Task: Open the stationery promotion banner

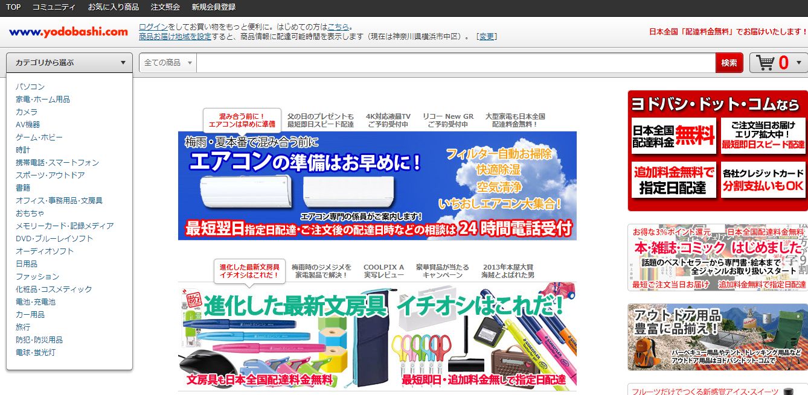Action: click(x=377, y=337)
